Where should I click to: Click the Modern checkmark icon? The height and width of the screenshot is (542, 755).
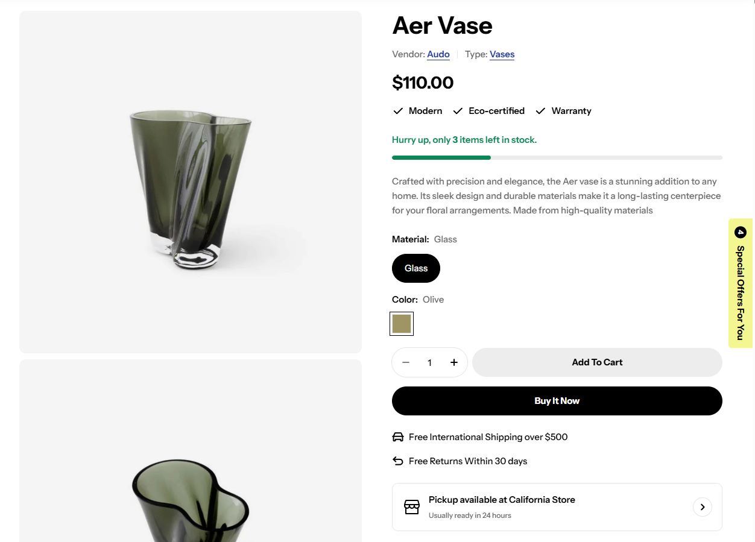coord(398,111)
